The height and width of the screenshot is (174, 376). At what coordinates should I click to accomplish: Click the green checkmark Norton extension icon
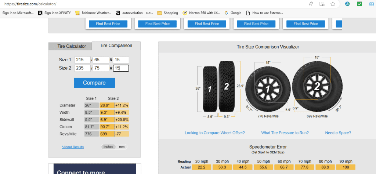tap(359, 4)
